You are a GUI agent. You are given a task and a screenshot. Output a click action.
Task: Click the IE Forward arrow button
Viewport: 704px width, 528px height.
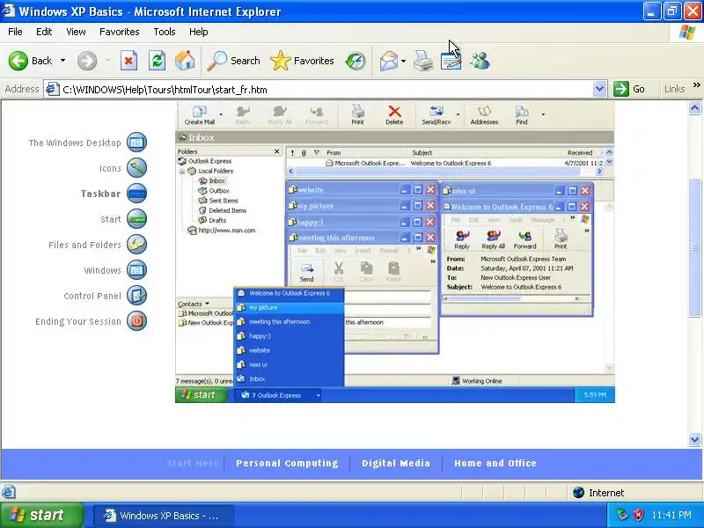(87, 61)
